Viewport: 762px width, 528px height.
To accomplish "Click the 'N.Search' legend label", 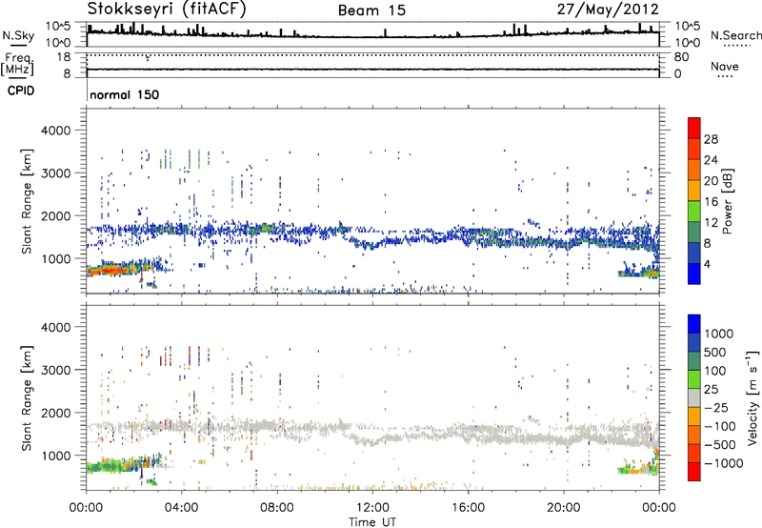I will pyautogui.click(x=735, y=35).
